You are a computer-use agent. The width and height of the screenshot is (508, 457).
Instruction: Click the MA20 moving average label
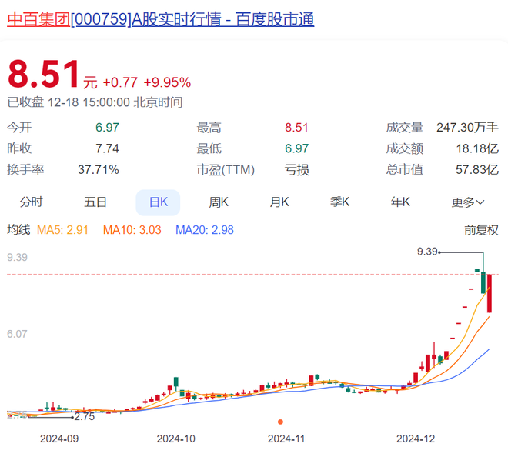point(205,230)
